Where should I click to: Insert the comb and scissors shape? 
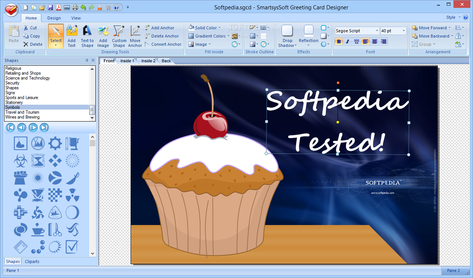pyautogui.click(x=55, y=230)
